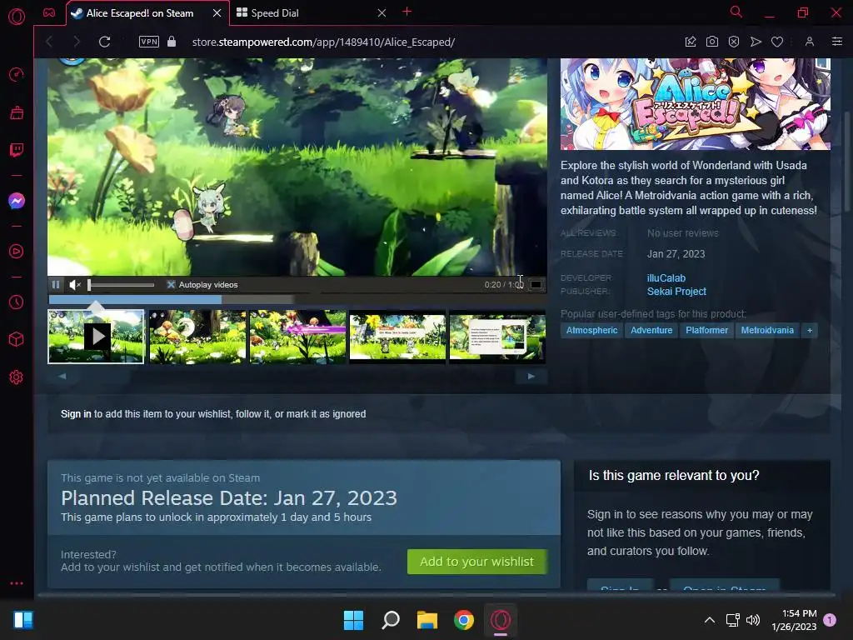Screen dimensions: 853x640
Task: Click the Sign in wishlist link
Action: [76, 414]
